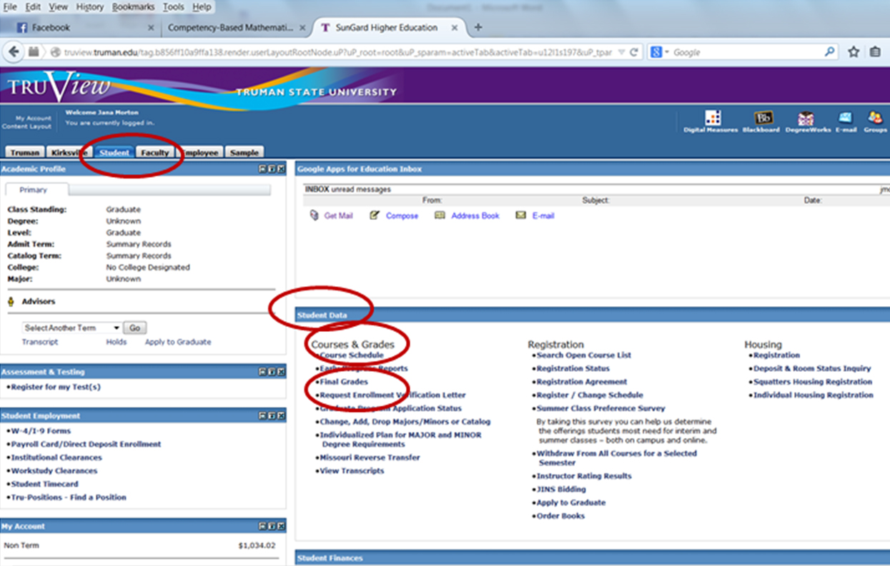Image resolution: width=890 pixels, height=566 pixels.
Task: Close the Competency-Based Mathematics tab
Action: tap(302, 28)
